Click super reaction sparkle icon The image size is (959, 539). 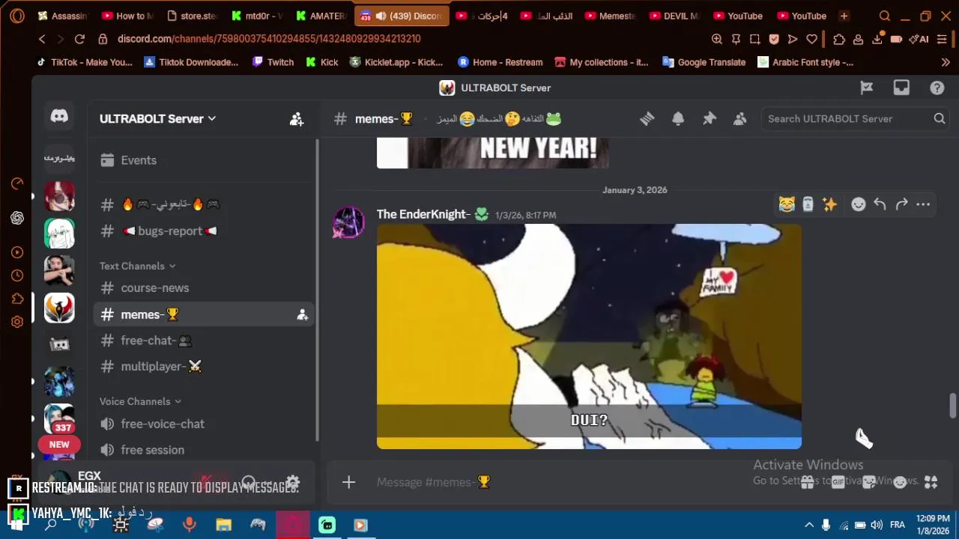tap(829, 204)
